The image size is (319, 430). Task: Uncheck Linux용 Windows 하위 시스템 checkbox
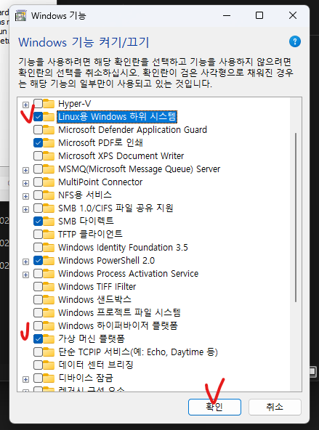click(x=38, y=117)
